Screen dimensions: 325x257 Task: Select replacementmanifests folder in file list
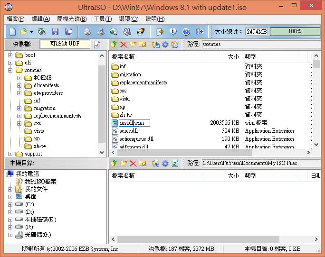coord(143,83)
